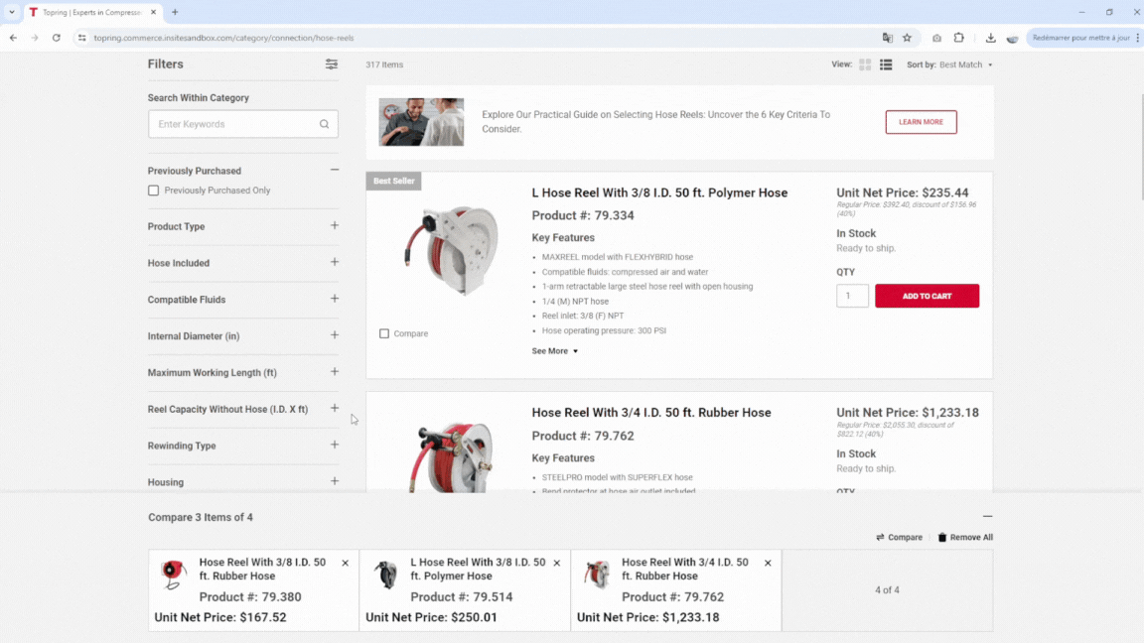Expand Maximum Working Length filter

pos(334,372)
